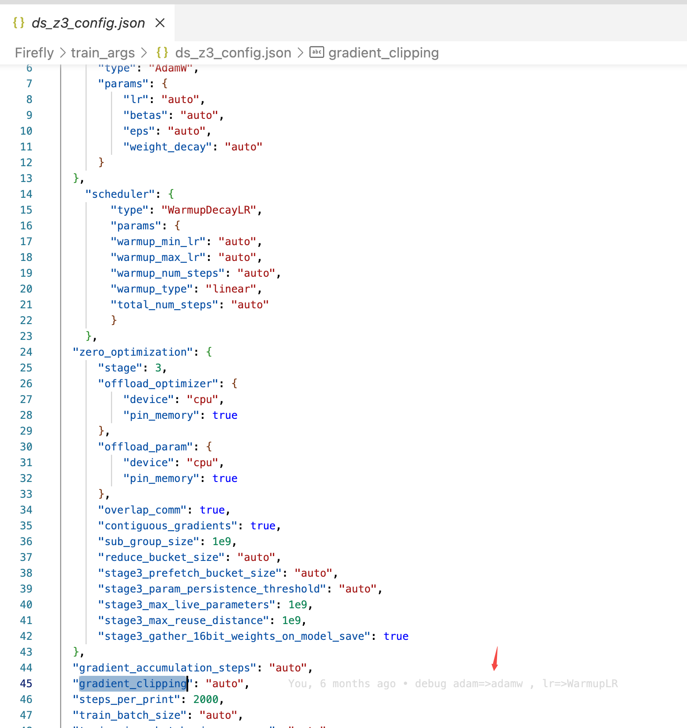Click the git blame annotation on line 45
This screenshot has width=687, height=728.
point(453,683)
